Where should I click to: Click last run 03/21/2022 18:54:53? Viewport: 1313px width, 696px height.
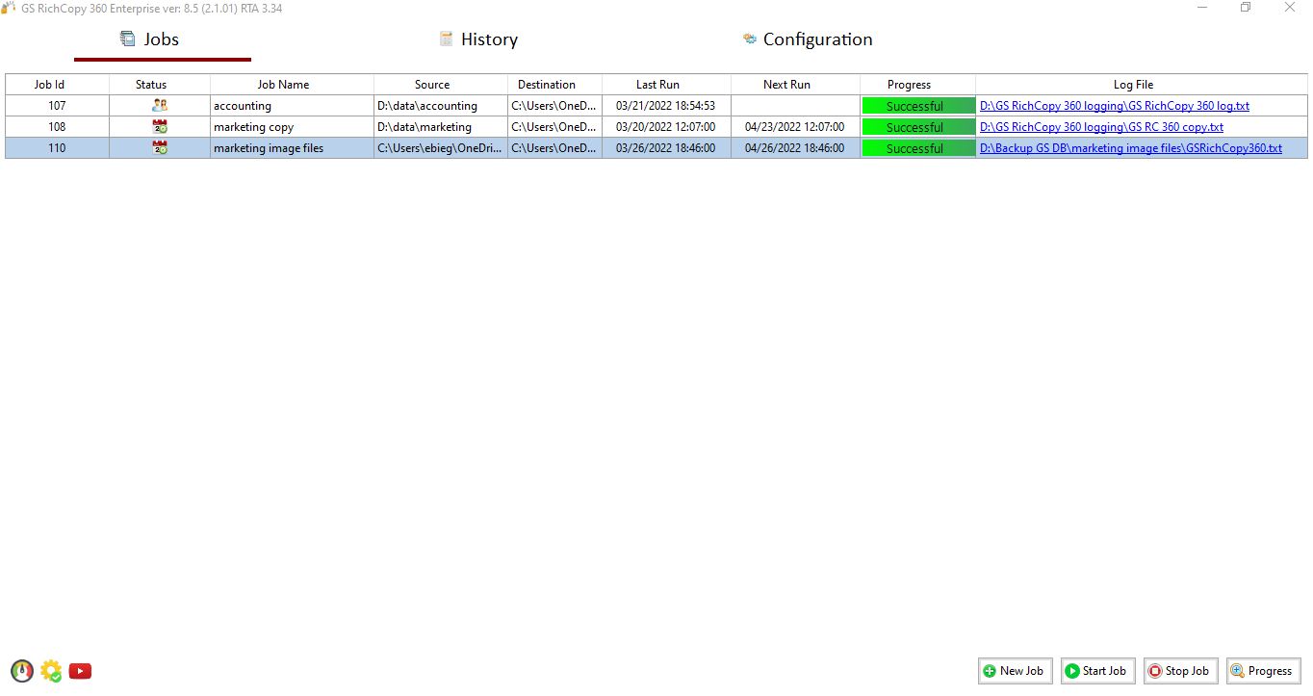666,106
